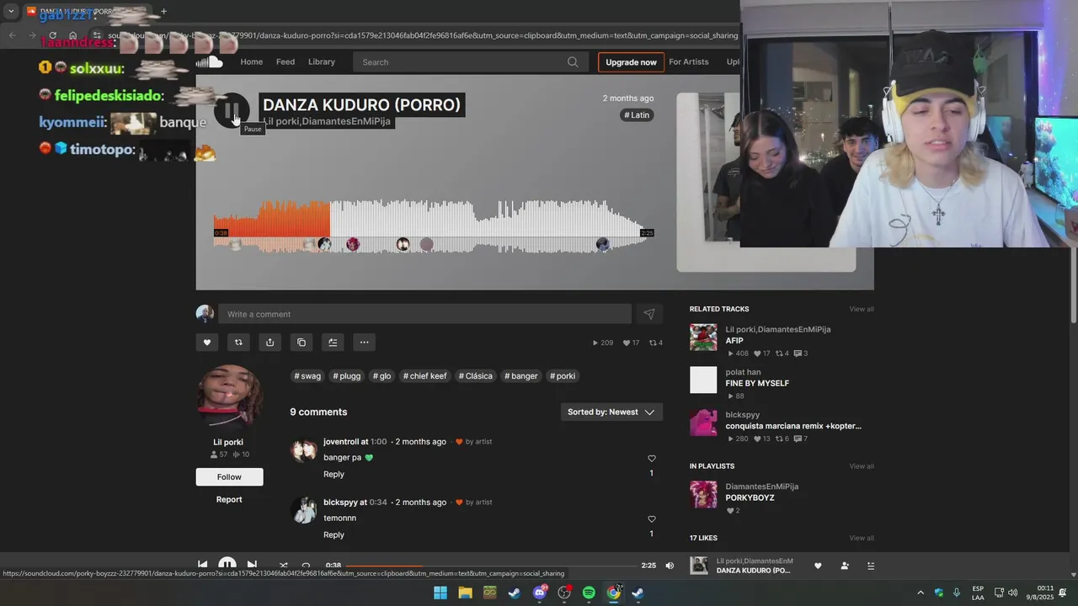
Task: Open the joventroll username link
Action: tap(340, 442)
